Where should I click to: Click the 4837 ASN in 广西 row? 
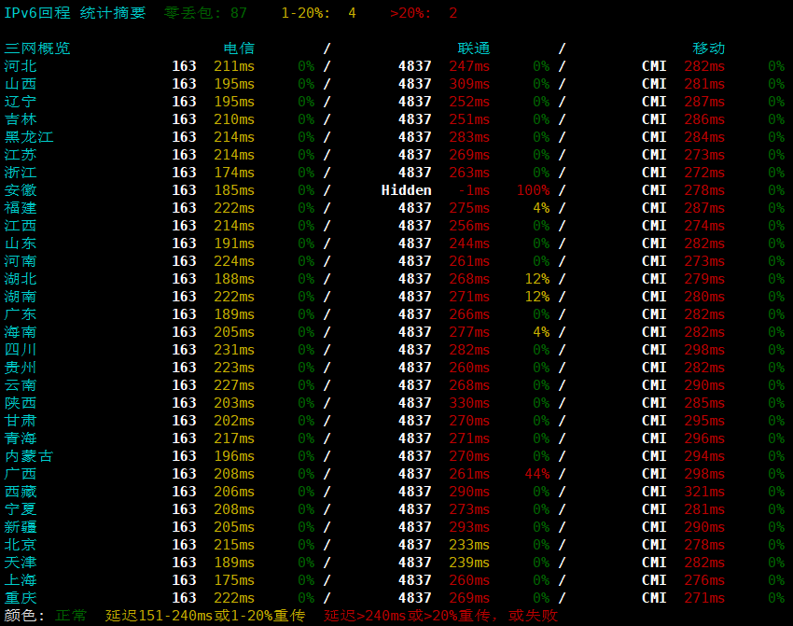415,473
